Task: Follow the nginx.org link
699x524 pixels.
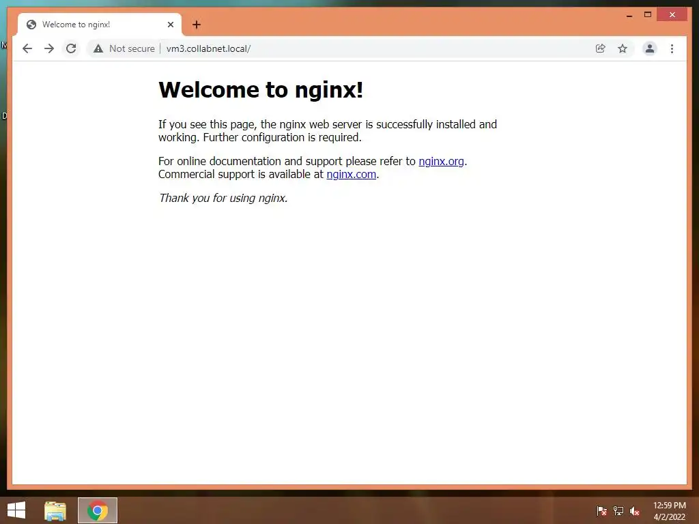Action: click(442, 161)
